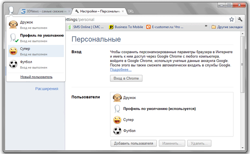This screenshot has height=154, width=250.
Task: Select Дружок profile in dropdown menu
Action: click(x=36, y=25)
